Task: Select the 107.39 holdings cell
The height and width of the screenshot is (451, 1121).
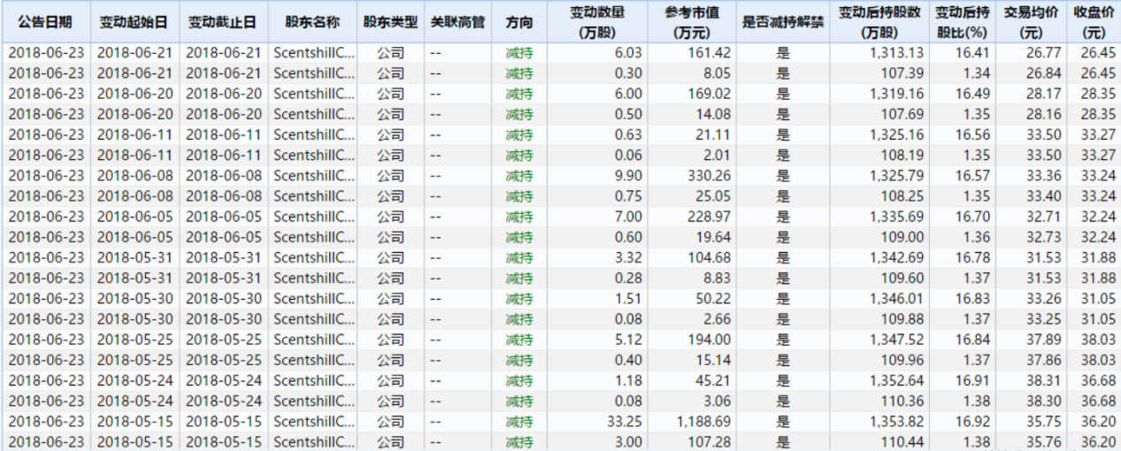Action: (879, 73)
